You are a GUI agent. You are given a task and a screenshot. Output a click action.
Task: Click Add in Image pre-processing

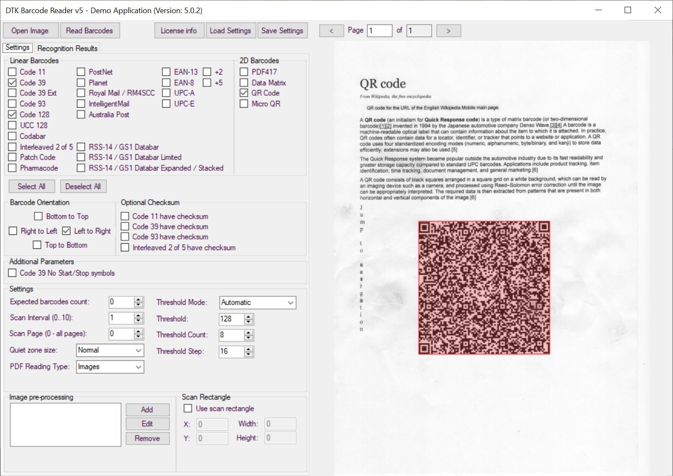point(147,409)
